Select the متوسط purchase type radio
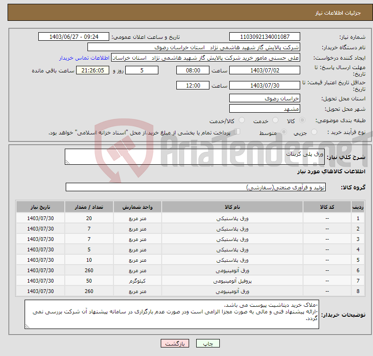 click(284, 132)
